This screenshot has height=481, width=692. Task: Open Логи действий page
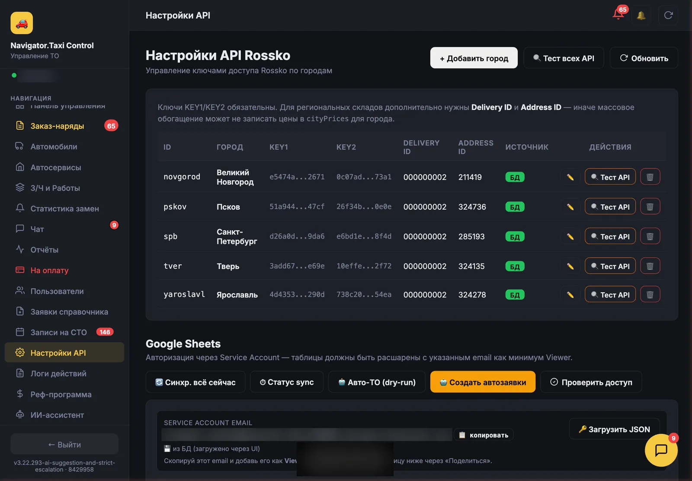64,374
